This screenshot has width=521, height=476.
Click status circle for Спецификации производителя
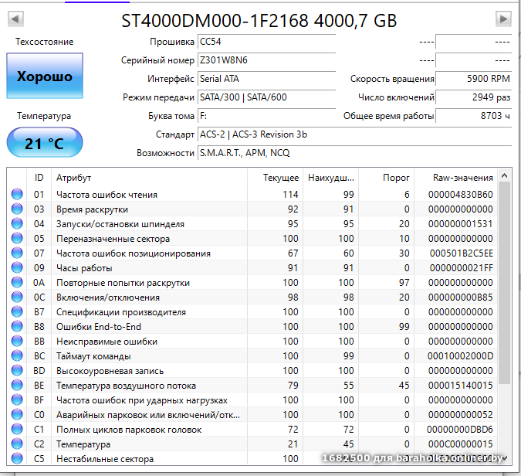(17, 311)
